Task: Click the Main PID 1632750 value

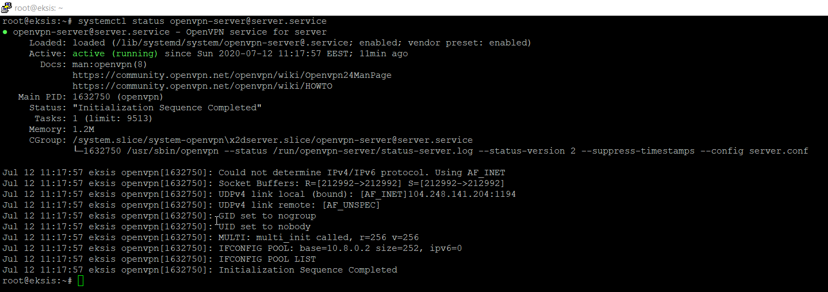Action: (x=91, y=97)
